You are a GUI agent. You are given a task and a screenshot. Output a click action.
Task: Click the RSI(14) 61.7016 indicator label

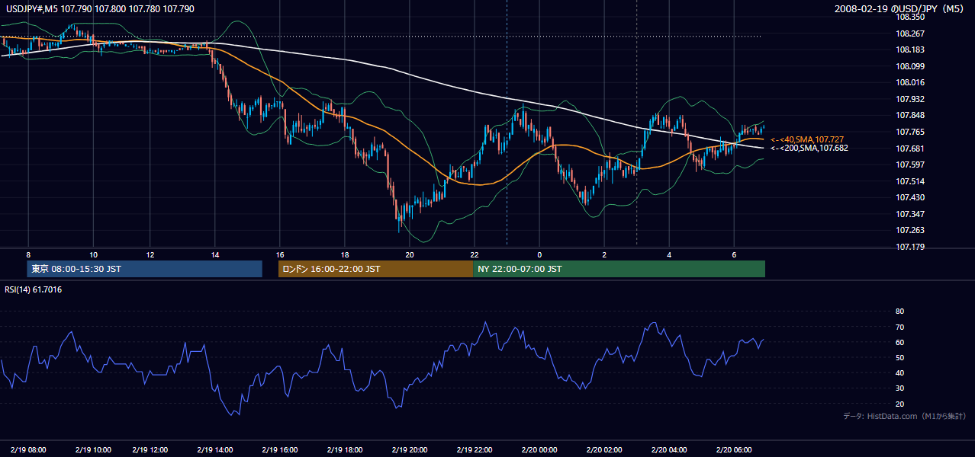32,289
